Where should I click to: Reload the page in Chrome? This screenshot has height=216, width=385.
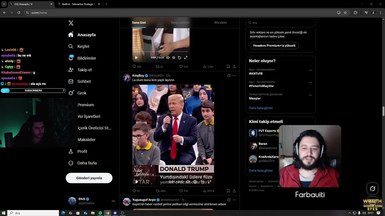point(19,13)
